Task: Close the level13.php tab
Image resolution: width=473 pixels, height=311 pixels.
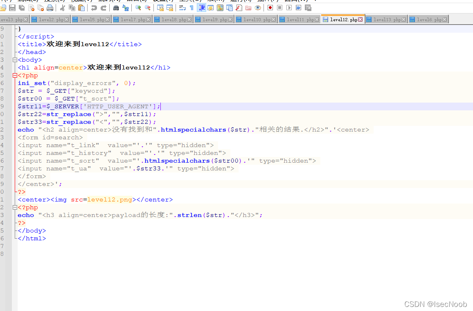Action: (403, 20)
